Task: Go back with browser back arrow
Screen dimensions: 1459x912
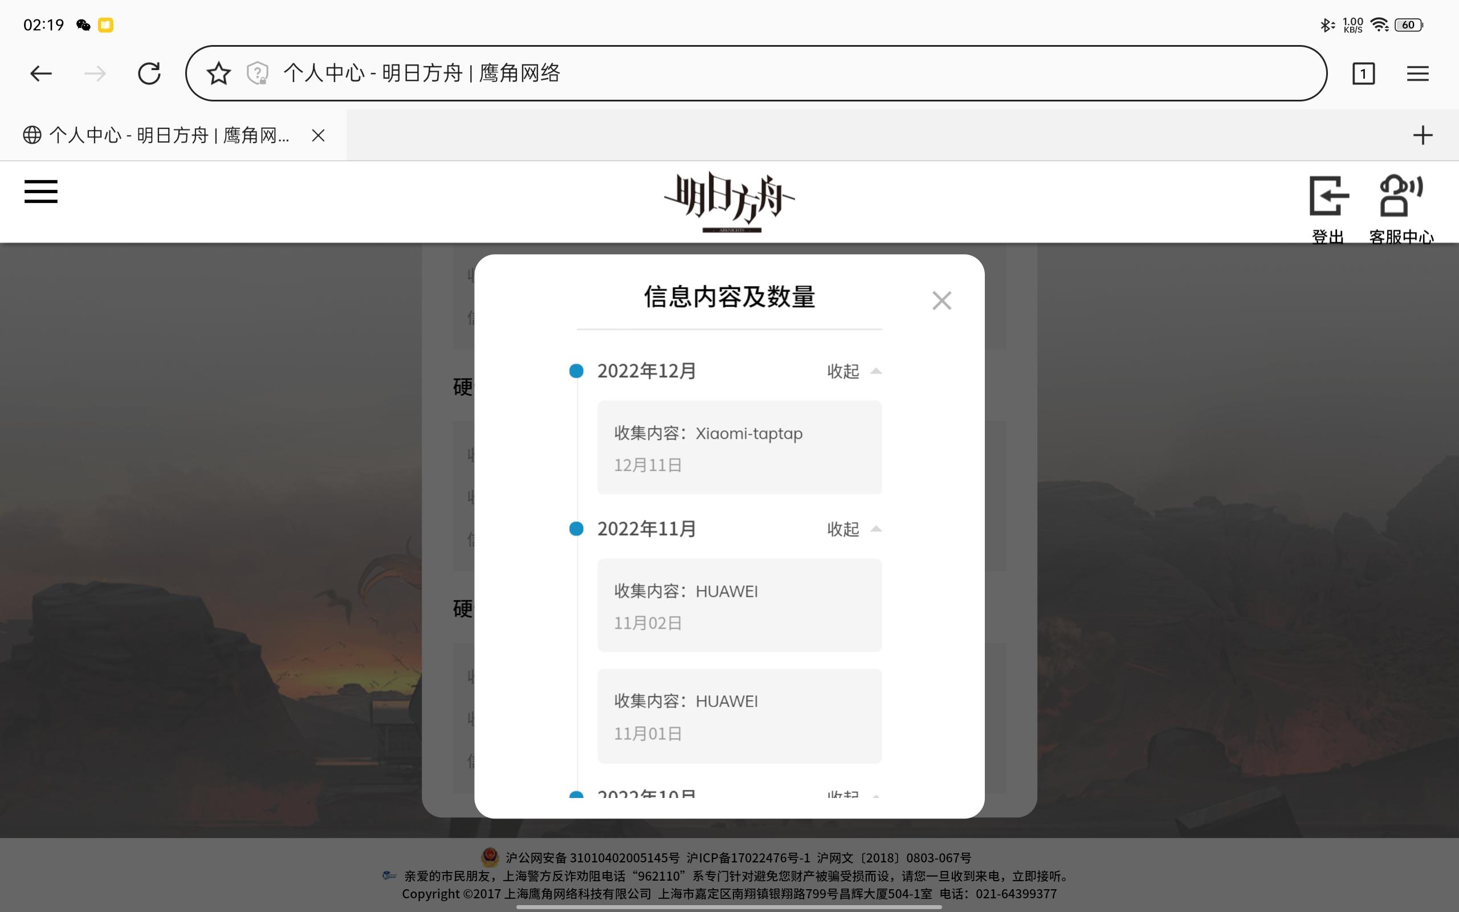Action: point(41,74)
